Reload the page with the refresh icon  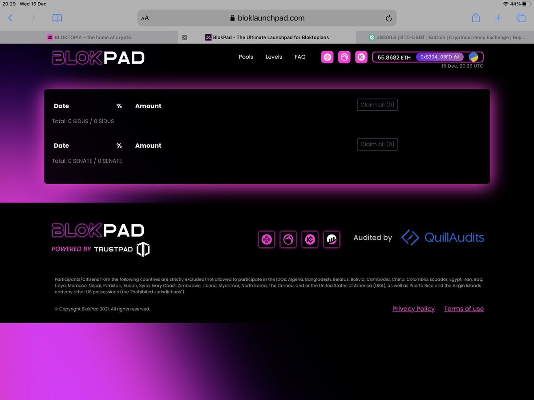pos(388,18)
